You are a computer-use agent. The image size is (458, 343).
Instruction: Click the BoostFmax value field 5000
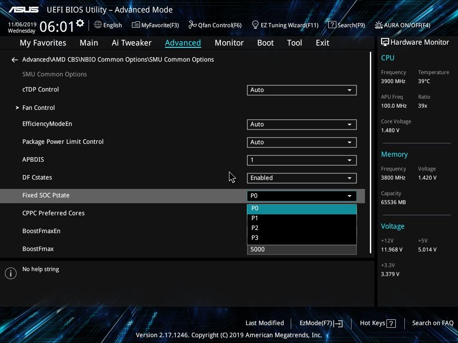click(302, 250)
